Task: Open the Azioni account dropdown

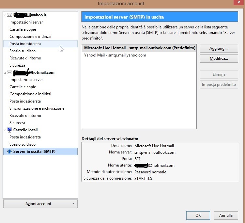Action: [40, 204]
